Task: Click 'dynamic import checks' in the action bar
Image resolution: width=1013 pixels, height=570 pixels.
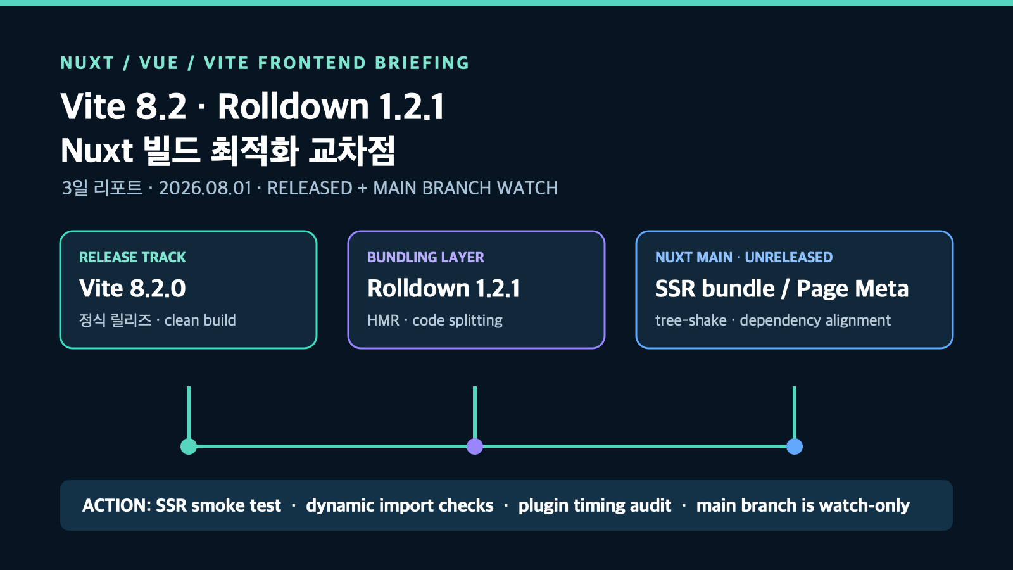Action: 400,505
